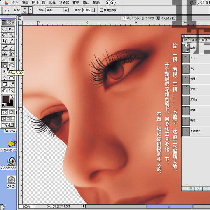Viewport: 210px width, 210px height.
Task: Click the foreground color swatch
Action: tap(6, 99)
